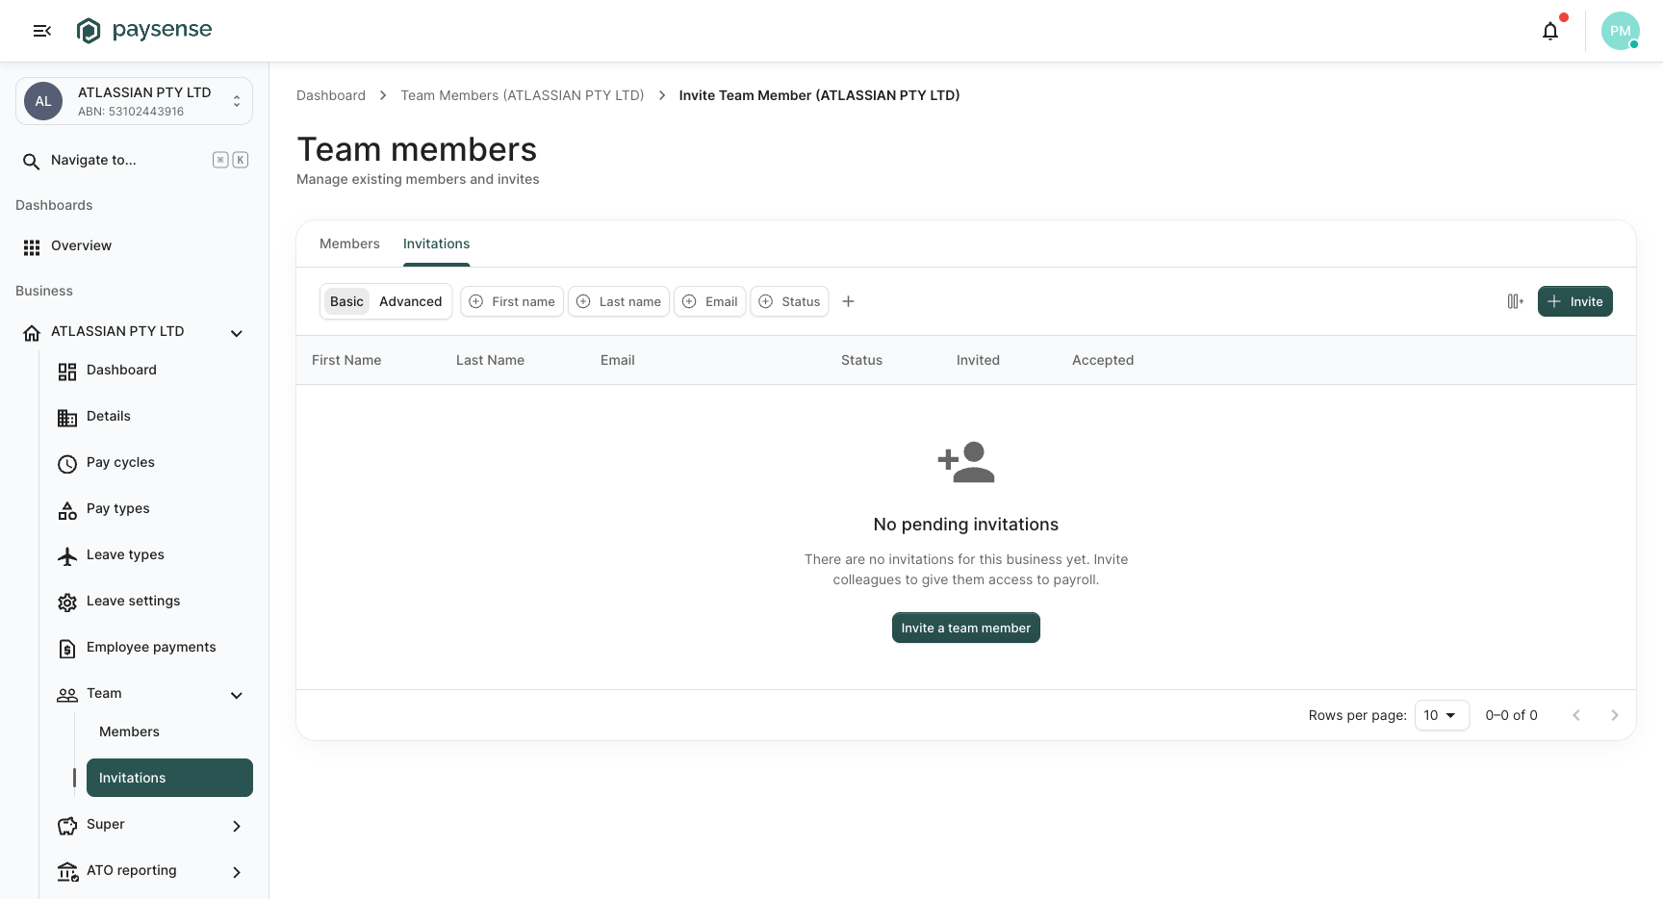Click the Pay types shapes icon
This screenshot has width=1663, height=899.
67,509
